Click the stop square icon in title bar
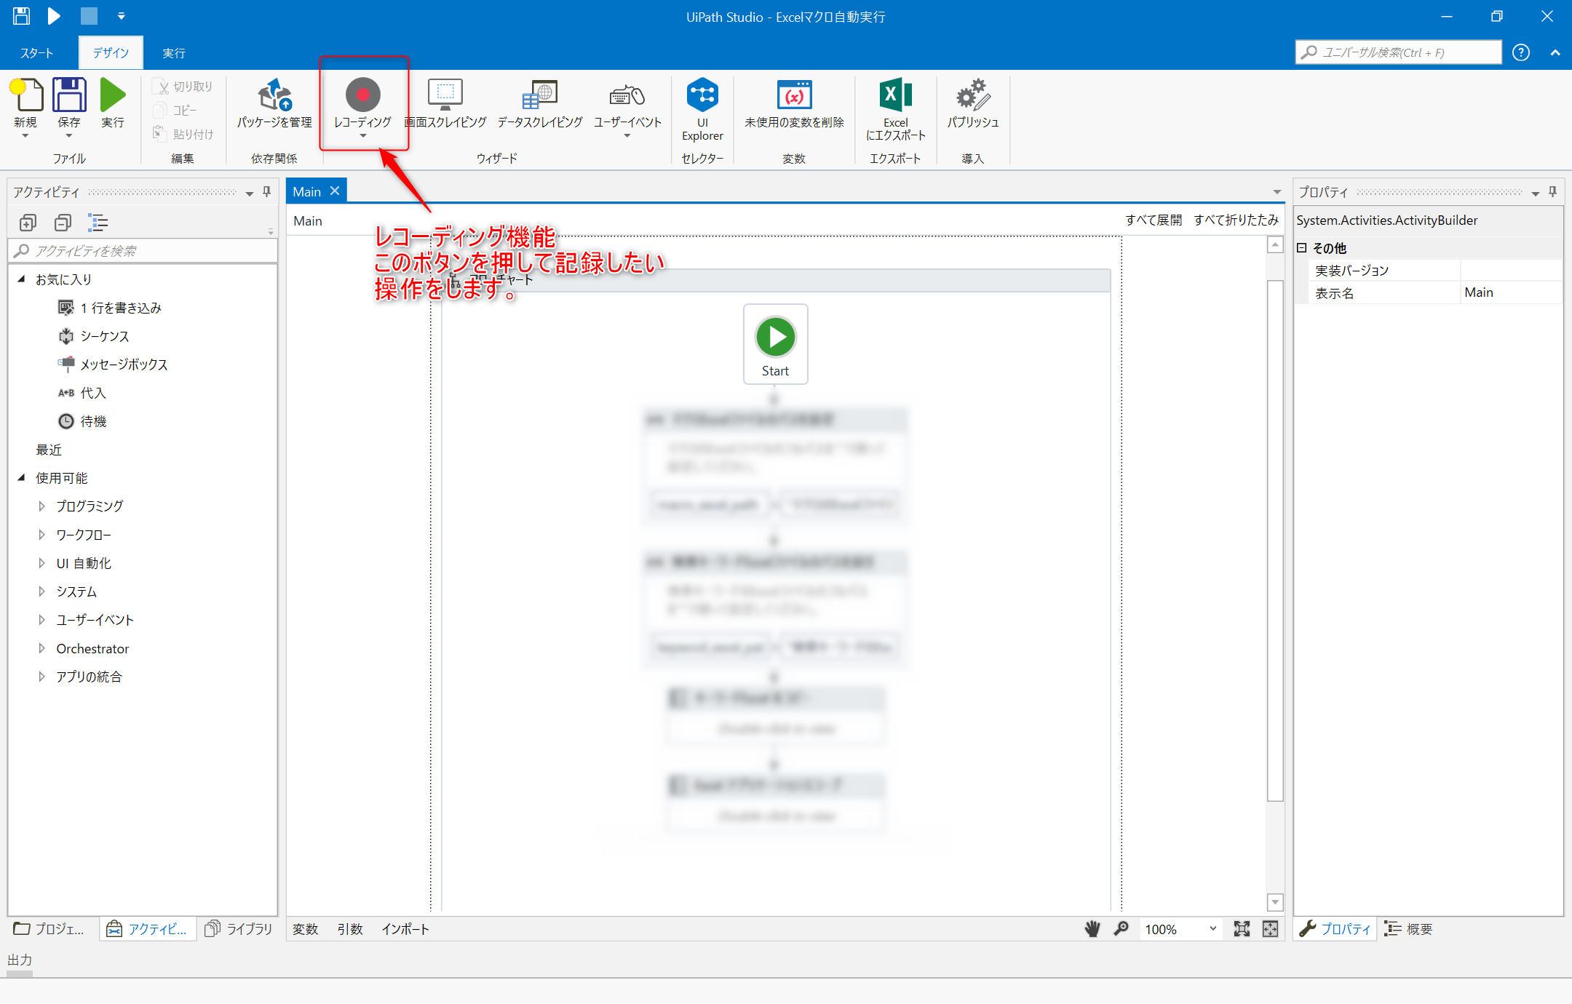Image resolution: width=1572 pixels, height=1004 pixels. pyautogui.click(x=89, y=16)
